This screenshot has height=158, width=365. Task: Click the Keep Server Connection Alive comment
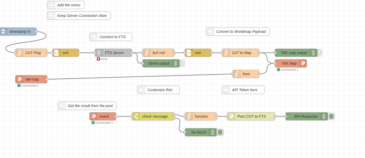pyautogui.click(x=79, y=16)
